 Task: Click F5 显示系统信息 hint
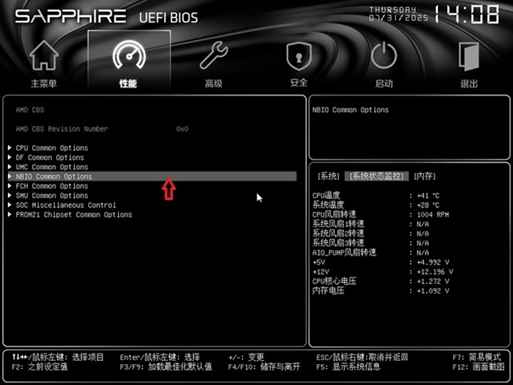pyautogui.click(x=349, y=367)
